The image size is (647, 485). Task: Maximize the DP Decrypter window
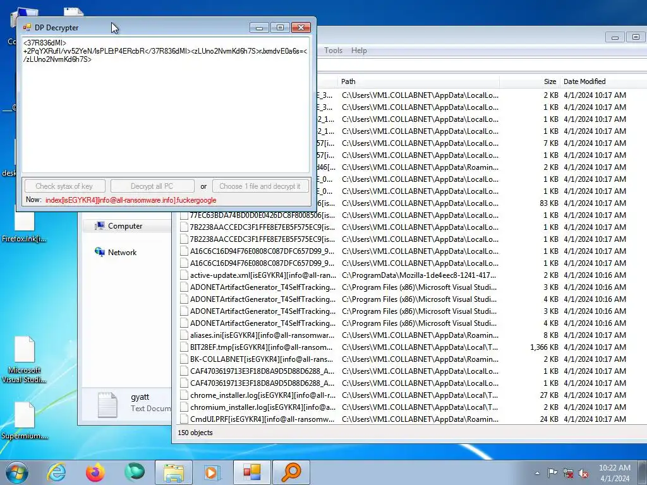click(280, 28)
